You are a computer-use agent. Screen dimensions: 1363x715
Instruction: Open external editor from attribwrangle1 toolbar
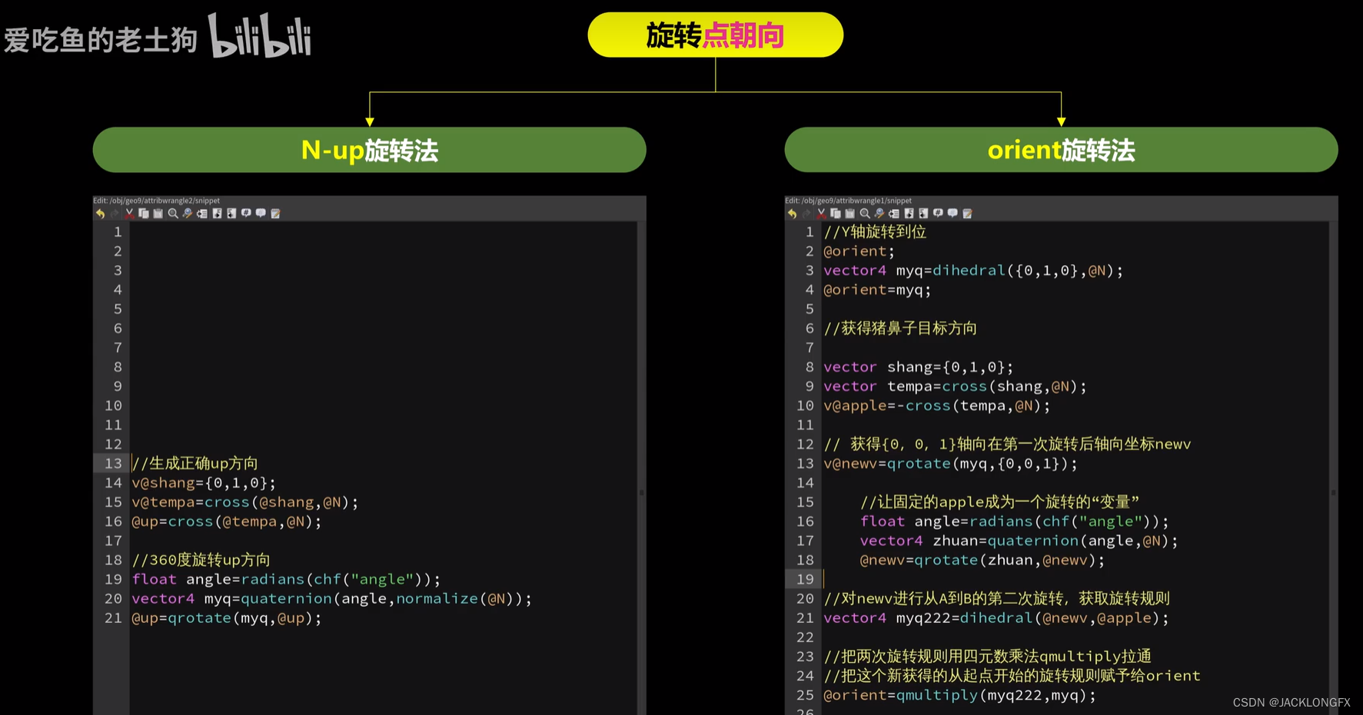click(x=967, y=214)
